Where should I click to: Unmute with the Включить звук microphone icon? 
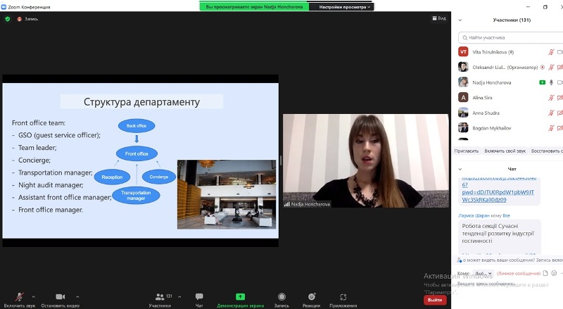20,297
